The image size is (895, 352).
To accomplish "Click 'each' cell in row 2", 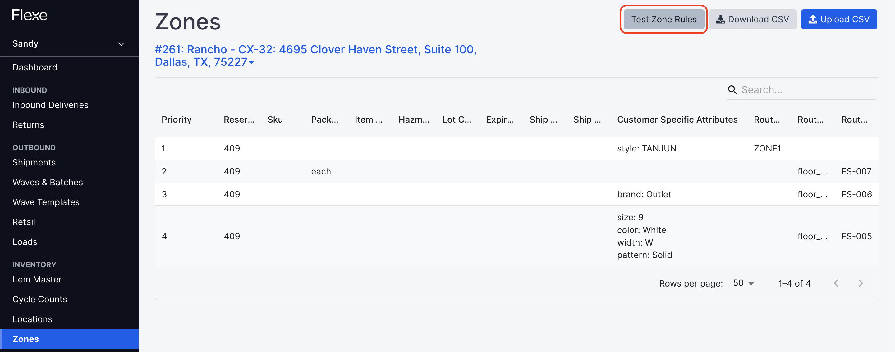I will 321,171.
